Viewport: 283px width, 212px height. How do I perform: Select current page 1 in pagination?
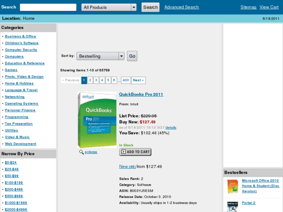click(x=84, y=80)
